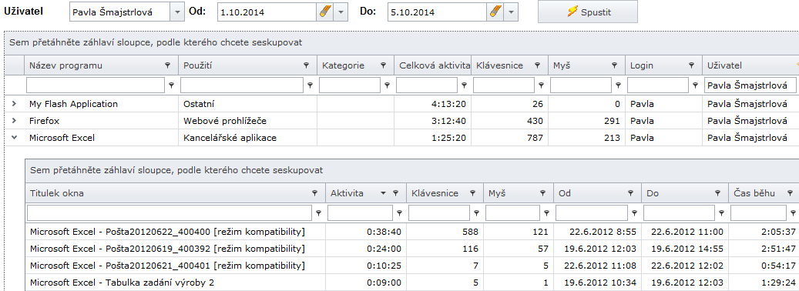Select row Pošta20120621_400401 window title
The height and width of the screenshot is (291, 799).
167,266
